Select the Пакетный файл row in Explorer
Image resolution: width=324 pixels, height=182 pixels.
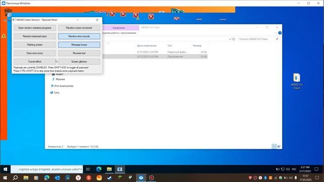[x=155, y=52]
